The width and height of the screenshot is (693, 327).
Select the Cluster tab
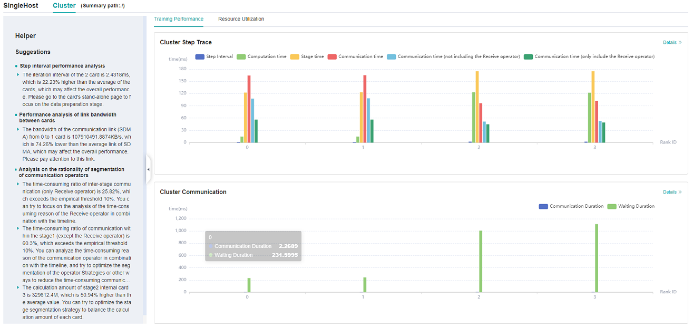coord(64,6)
